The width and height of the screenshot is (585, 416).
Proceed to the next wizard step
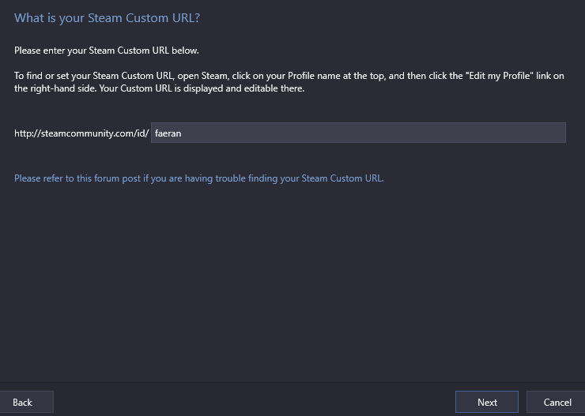(486, 402)
